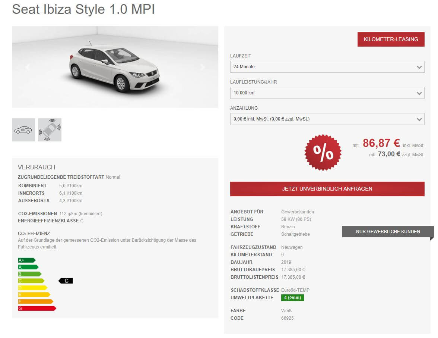Click the Gewerbekunden value
Screen dimensions: 438x338
click(298, 212)
